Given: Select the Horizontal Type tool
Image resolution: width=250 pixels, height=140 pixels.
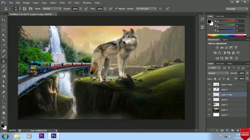Looking at the screenshot, I should coord(4,97).
